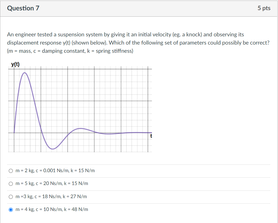This screenshot has height=223, width=278.
Task: Click the displacement response graph image
Action: (x=80, y=109)
